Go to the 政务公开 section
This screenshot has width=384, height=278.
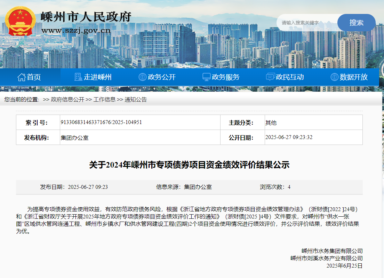(162, 77)
